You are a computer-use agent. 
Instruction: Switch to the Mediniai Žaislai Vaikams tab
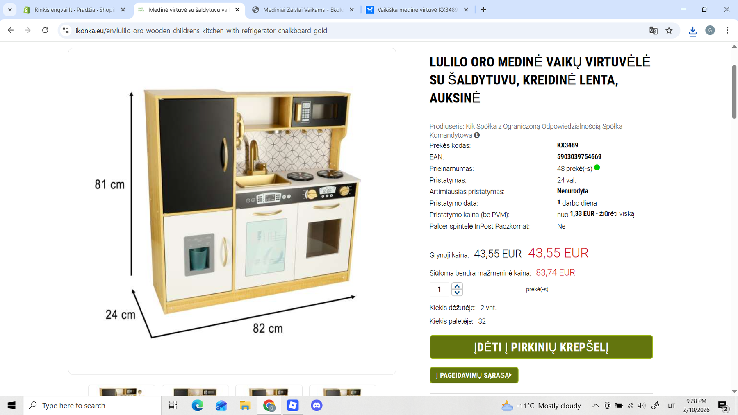(303, 9)
